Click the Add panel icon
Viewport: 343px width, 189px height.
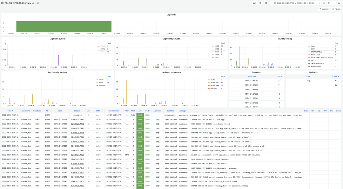pos(254,3)
